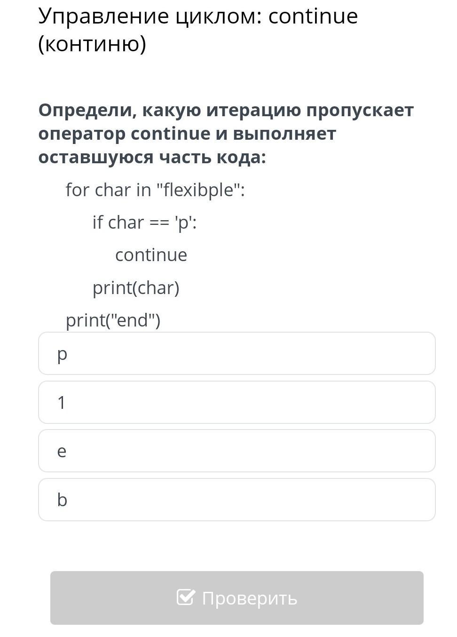Click the "flexibple" string in the code

click(x=200, y=190)
